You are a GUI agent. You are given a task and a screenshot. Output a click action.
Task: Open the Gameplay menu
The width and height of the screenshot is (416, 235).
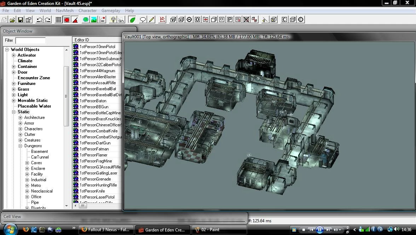tap(111, 11)
